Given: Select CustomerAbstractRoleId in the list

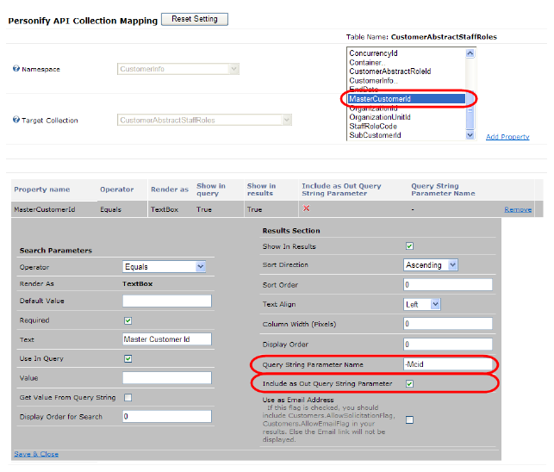Looking at the screenshot, I should point(390,71).
